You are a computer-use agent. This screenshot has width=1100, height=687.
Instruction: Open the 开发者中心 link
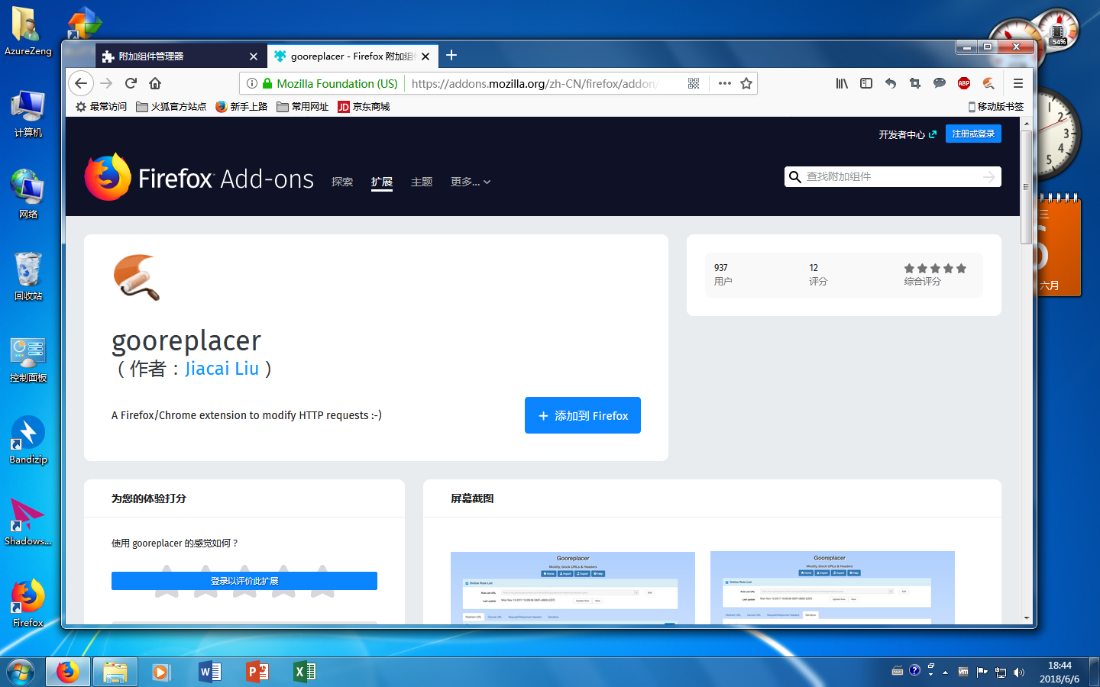tap(907, 134)
